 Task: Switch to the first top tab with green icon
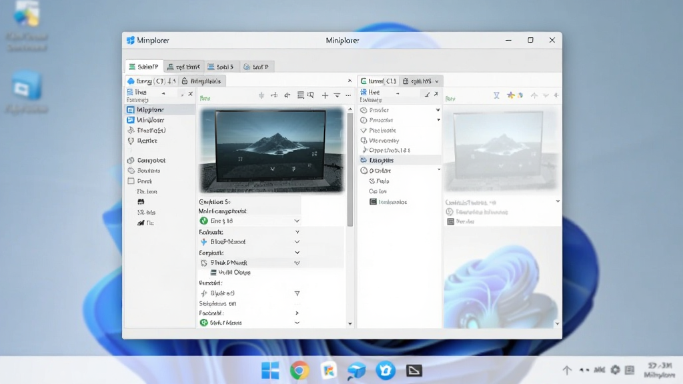(x=144, y=67)
